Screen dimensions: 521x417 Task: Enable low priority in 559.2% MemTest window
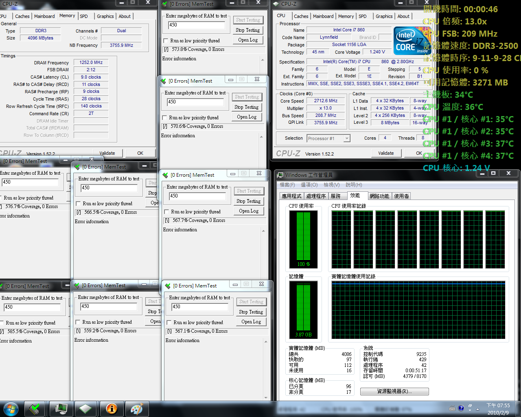pos(78,322)
